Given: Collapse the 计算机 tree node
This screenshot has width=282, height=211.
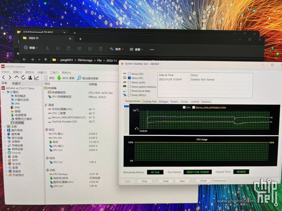Looking at the screenshot, I should (3, 92).
